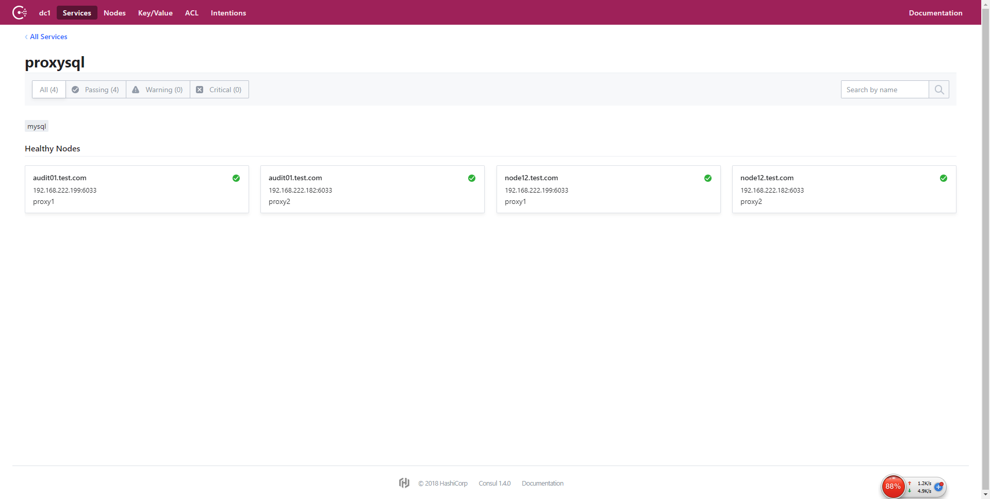Click the 88% memory usage widget
The height and width of the screenshot is (499, 990).
coord(893,487)
